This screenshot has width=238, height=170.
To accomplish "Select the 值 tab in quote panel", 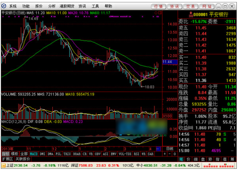I will click(225, 159).
